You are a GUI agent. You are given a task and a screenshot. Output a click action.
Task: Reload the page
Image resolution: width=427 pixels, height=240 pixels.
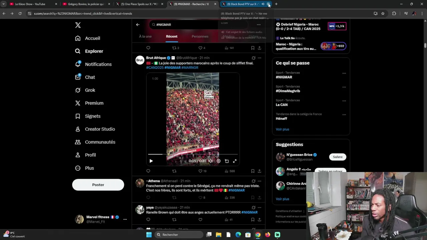pos(20,13)
